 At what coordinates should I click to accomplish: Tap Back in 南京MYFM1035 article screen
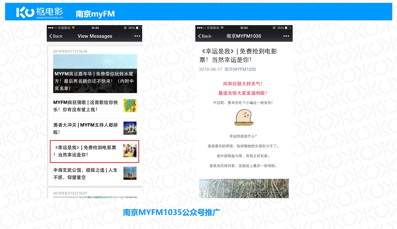(x=205, y=36)
